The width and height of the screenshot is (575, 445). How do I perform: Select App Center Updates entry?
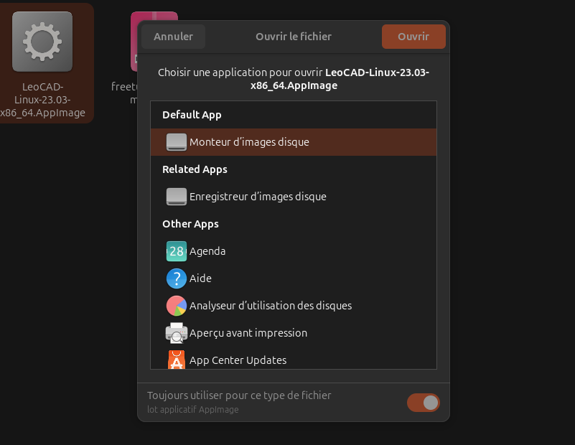pyautogui.click(x=294, y=360)
